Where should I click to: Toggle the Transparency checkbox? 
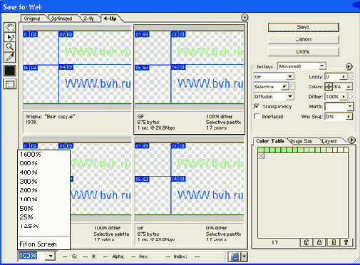257,106
